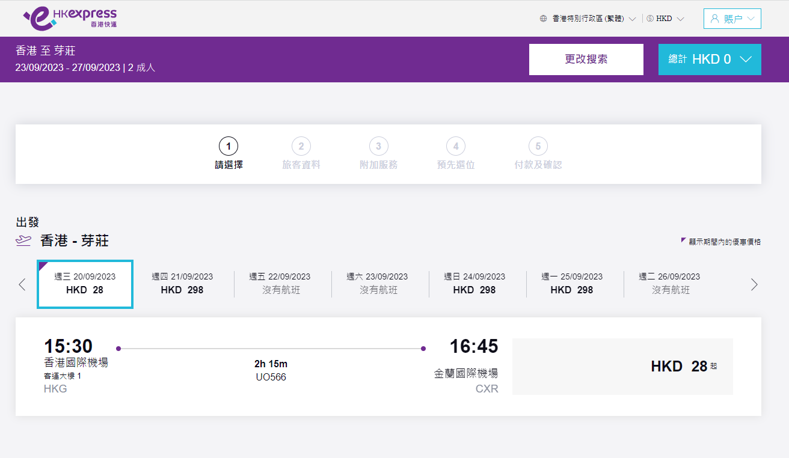Open the 賬户 account menu

732,19
